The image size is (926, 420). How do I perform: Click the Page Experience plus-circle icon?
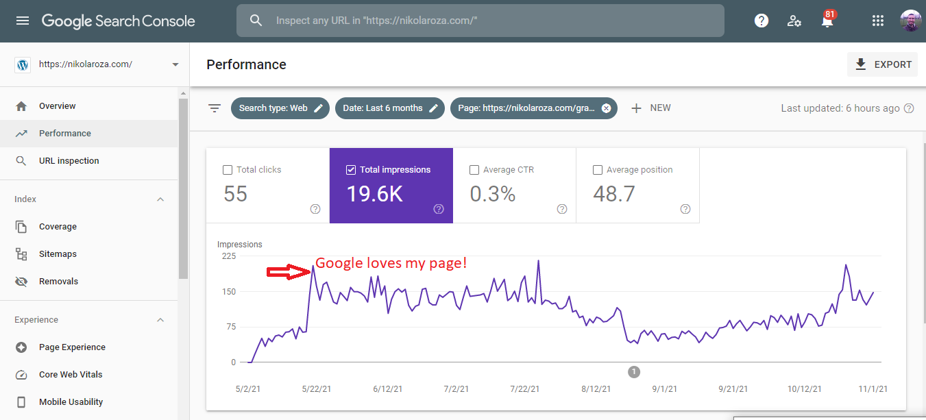click(x=21, y=347)
